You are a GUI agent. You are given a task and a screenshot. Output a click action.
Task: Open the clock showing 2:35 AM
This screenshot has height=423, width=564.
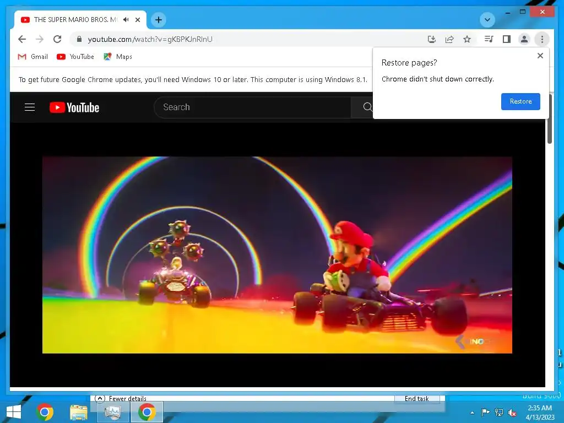pos(540,412)
